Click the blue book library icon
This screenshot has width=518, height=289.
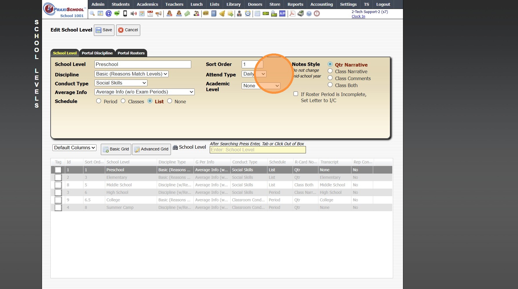pos(214,14)
